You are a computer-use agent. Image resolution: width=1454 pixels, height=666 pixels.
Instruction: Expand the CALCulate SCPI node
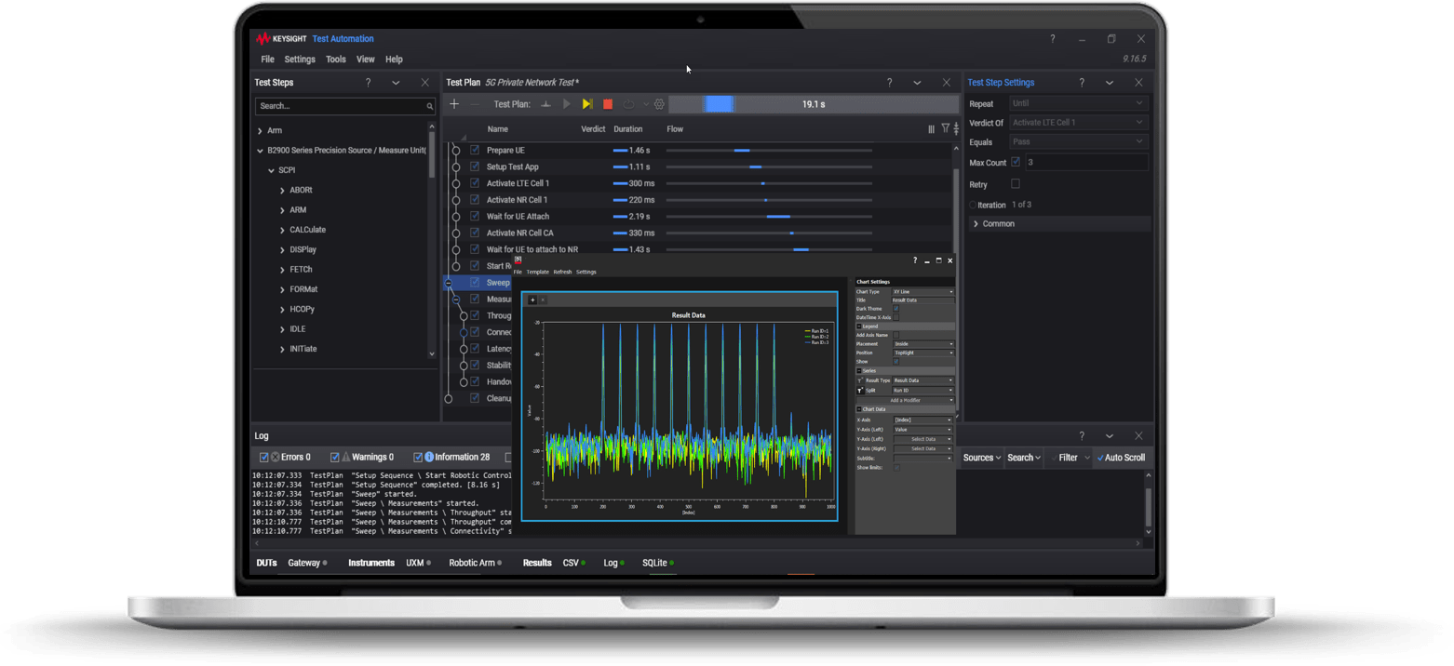282,230
